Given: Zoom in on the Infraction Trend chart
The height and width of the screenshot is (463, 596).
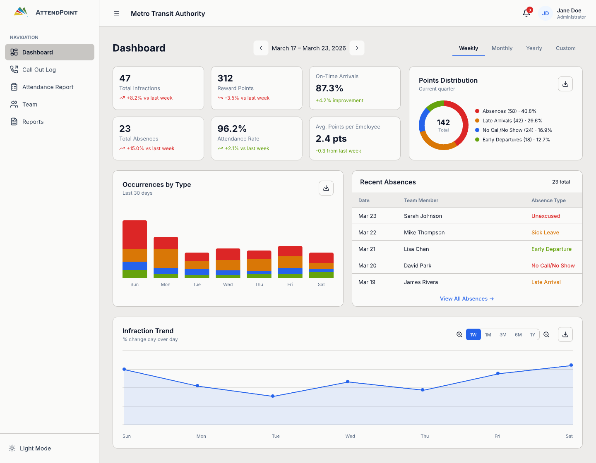Looking at the screenshot, I should coord(459,334).
